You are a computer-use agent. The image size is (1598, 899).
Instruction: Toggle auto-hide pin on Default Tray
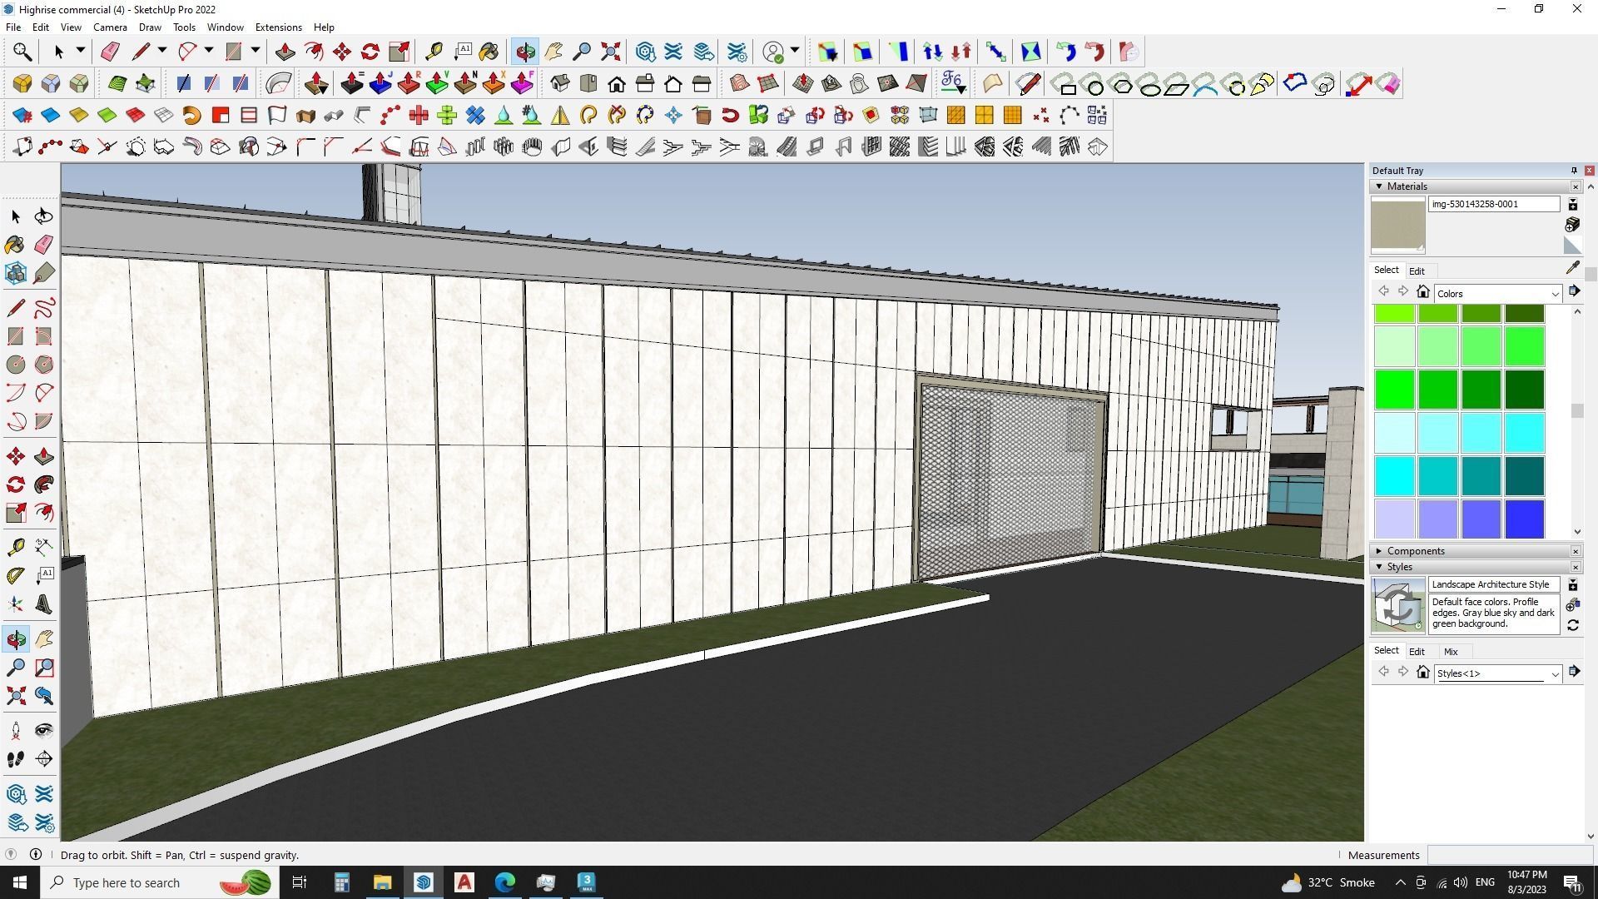pyautogui.click(x=1574, y=171)
